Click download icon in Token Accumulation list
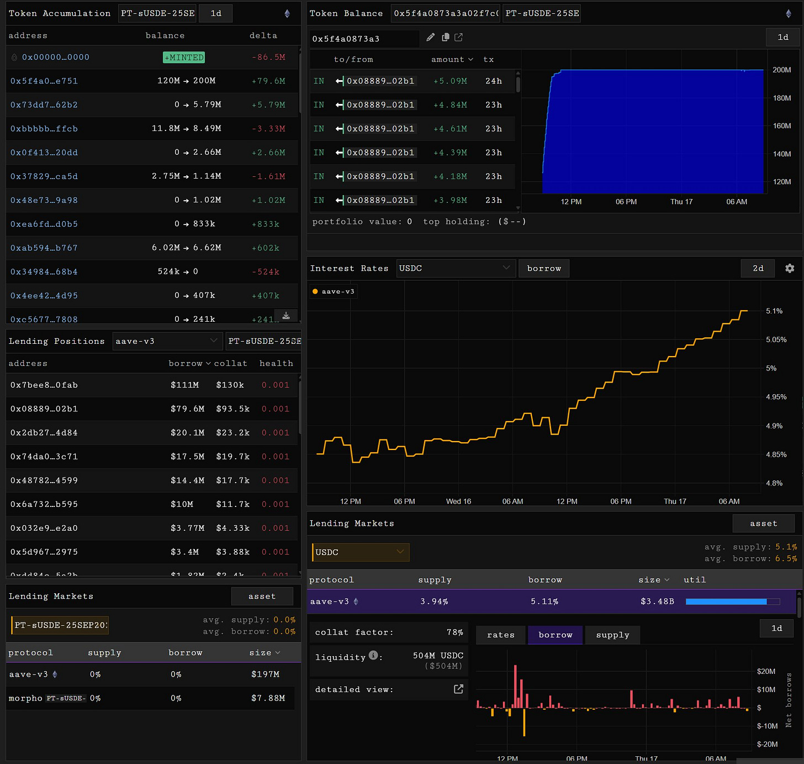Screen dimensions: 804x764 click(x=286, y=316)
